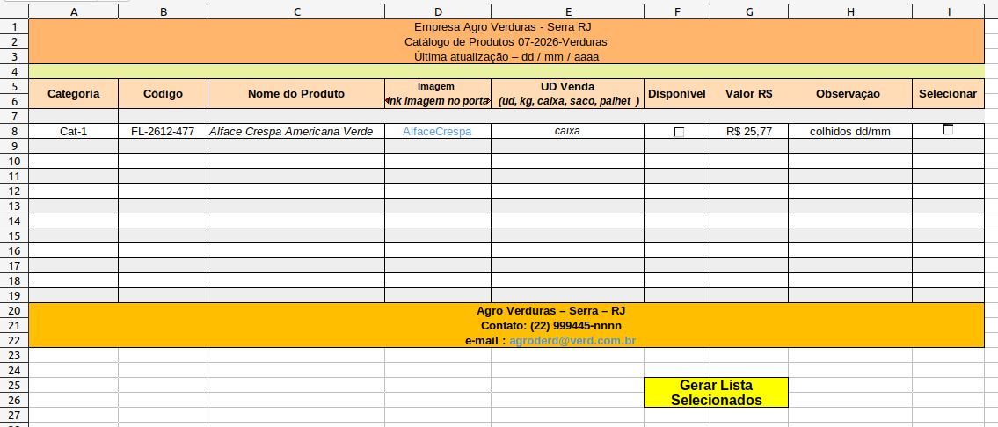The height and width of the screenshot is (427, 998).
Task: Click the light green row 4 band
Action: pos(506,71)
